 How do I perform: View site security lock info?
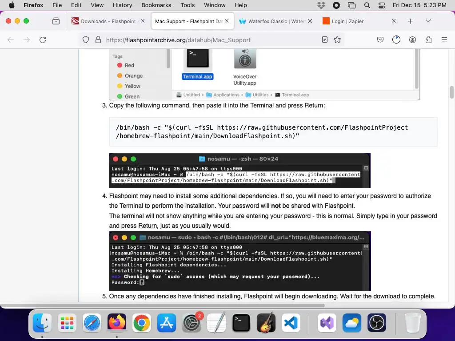click(x=98, y=40)
